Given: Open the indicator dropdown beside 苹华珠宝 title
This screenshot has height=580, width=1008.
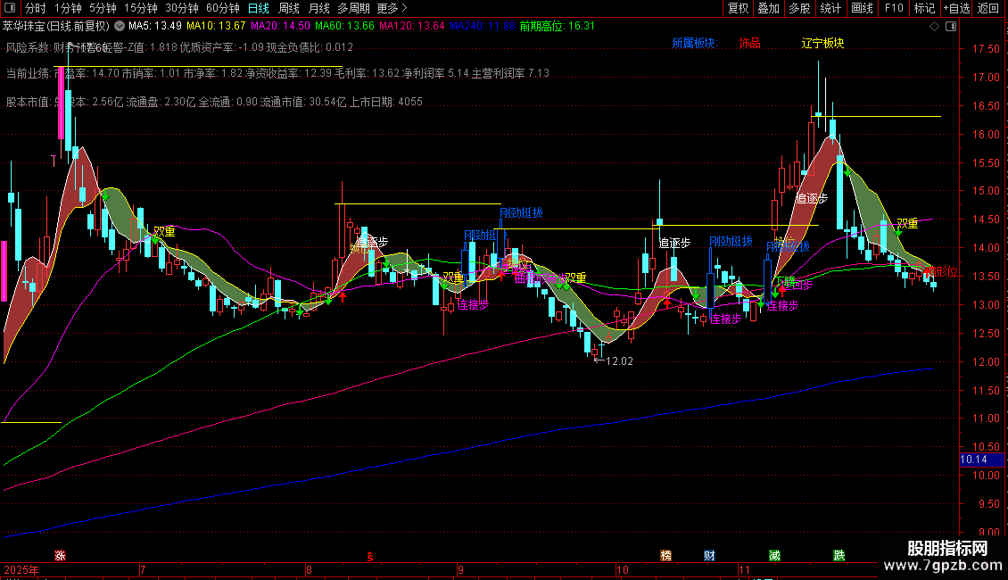Looking at the screenshot, I should pos(120,27).
